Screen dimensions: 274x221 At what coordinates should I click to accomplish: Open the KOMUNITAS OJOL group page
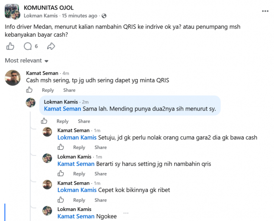[48, 8]
